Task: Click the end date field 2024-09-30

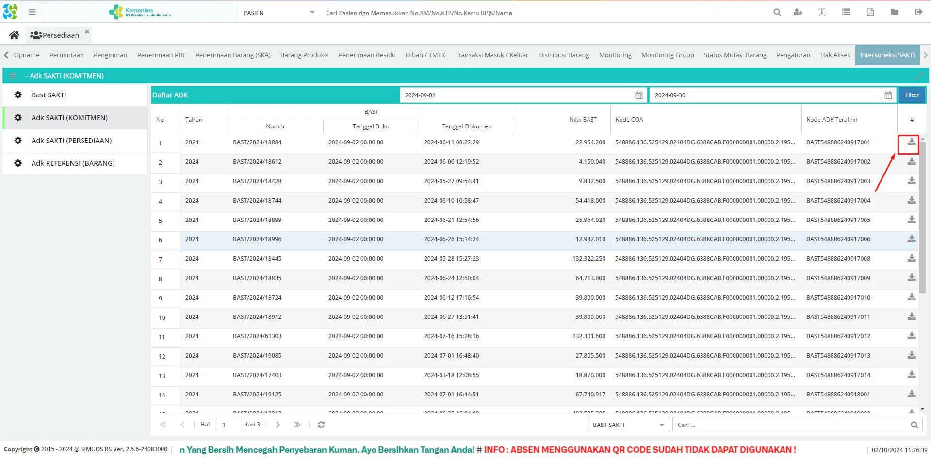Action: coord(767,95)
